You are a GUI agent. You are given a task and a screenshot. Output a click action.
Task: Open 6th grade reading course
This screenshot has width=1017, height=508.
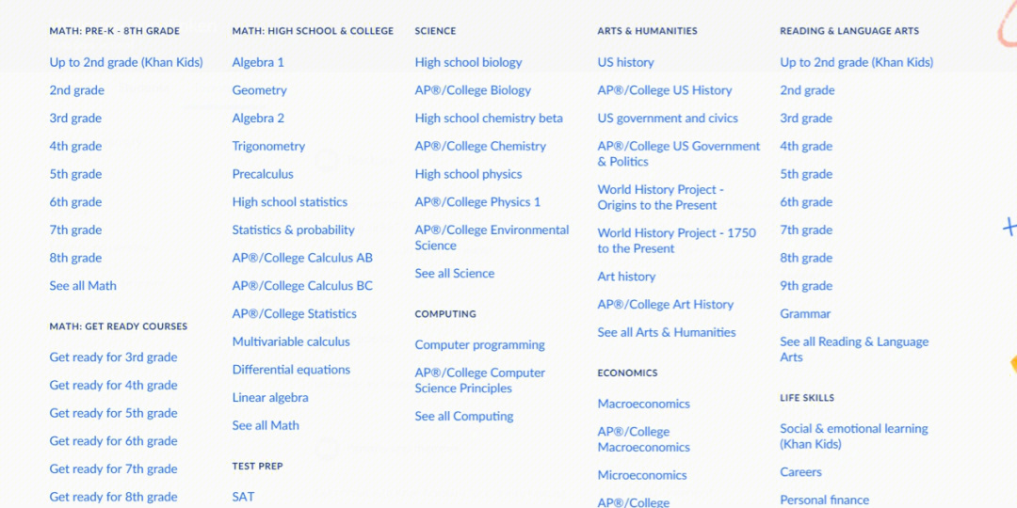[806, 201]
